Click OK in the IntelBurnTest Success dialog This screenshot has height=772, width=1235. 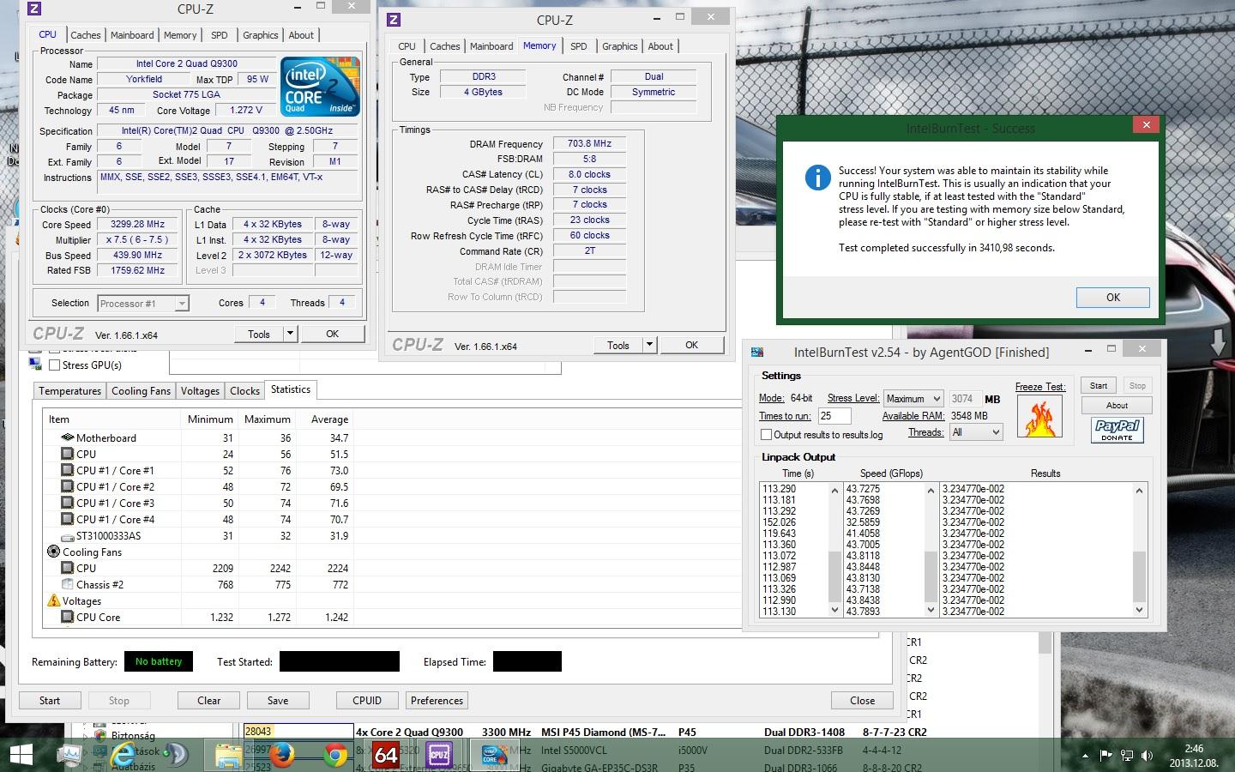1113,298
